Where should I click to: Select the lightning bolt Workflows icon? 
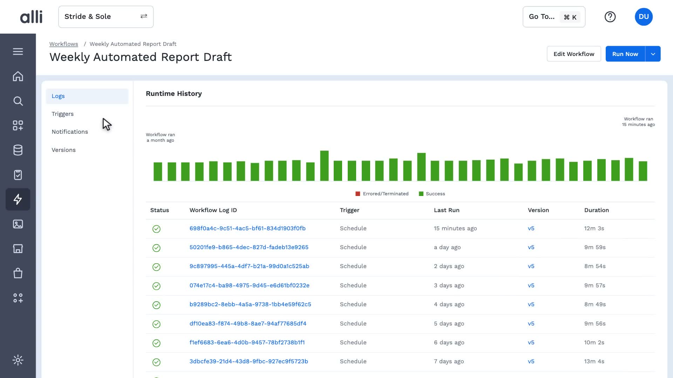(x=18, y=199)
